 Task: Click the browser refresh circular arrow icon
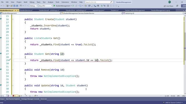click(x=81, y=6)
